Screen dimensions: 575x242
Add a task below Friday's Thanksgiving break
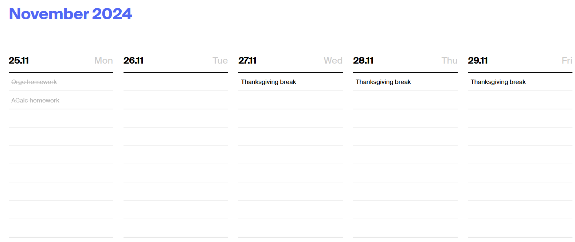(x=520, y=100)
